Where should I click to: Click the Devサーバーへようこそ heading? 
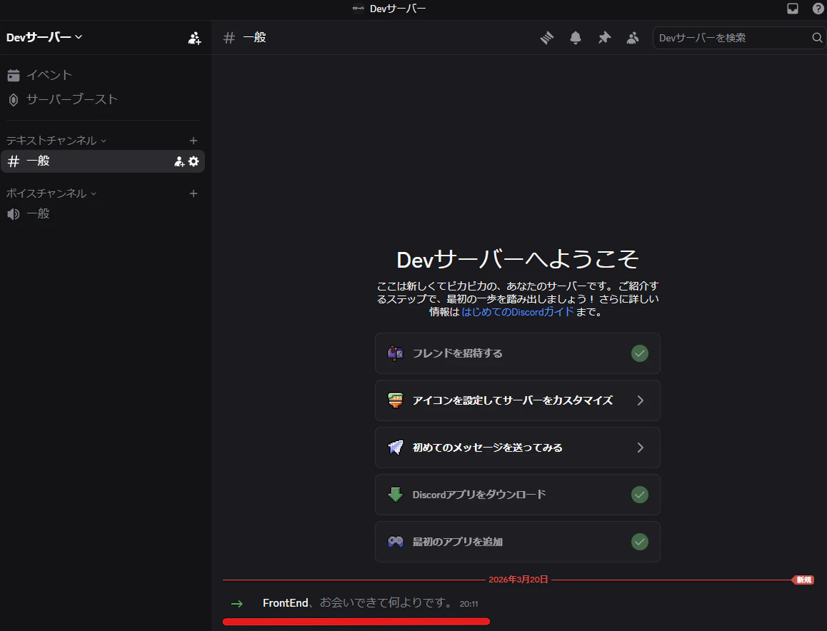click(517, 259)
